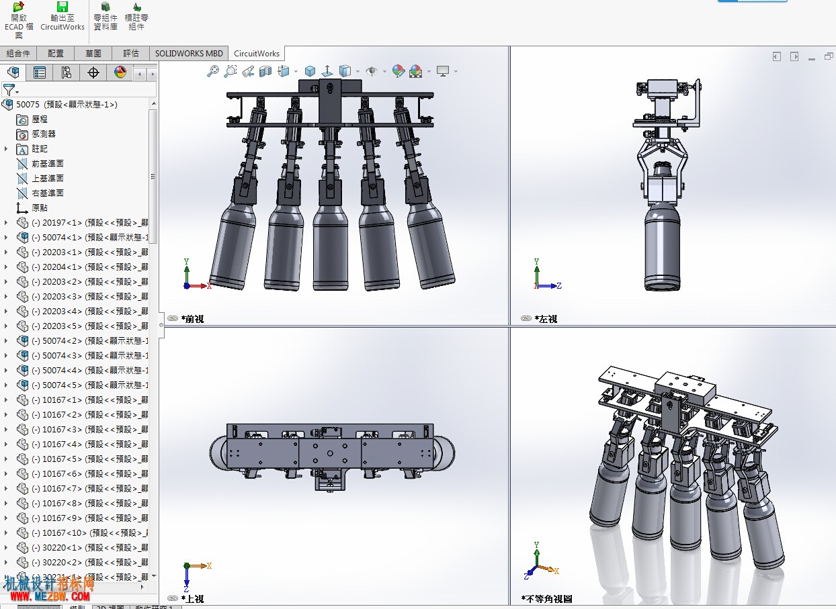Screen dimensions: 836x609
Task: Toggle link-views icon beside *前視 label
Action: [172, 319]
